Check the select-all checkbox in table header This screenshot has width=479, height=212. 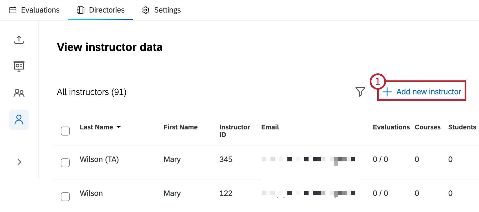coord(65,131)
